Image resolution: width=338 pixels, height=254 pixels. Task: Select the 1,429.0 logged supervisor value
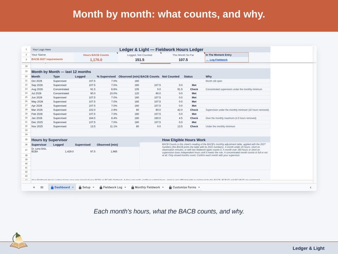[69, 151]
